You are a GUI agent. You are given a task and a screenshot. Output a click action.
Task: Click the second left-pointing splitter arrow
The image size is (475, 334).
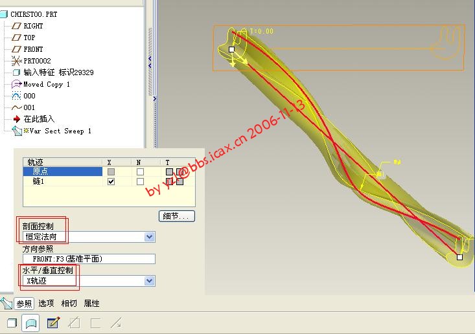coord(150,65)
